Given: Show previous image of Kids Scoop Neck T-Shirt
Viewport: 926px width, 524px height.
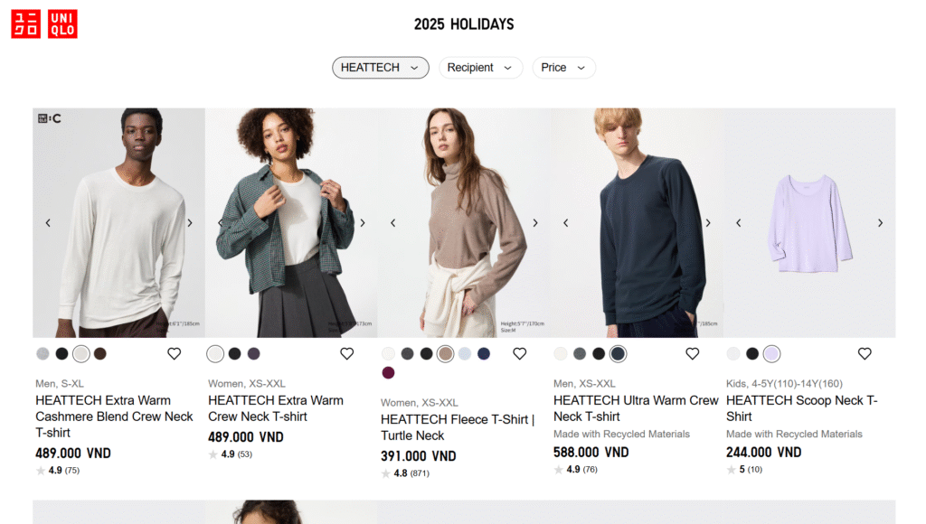Looking at the screenshot, I should [738, 223].
